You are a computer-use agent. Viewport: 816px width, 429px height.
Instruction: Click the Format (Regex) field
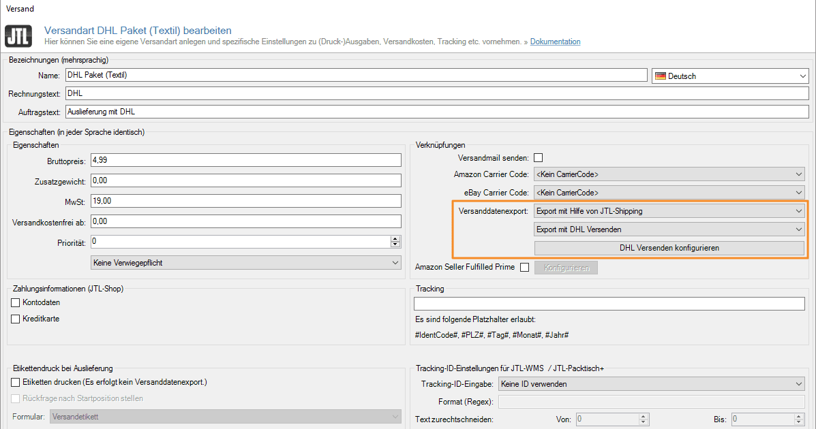click(652, 402)
